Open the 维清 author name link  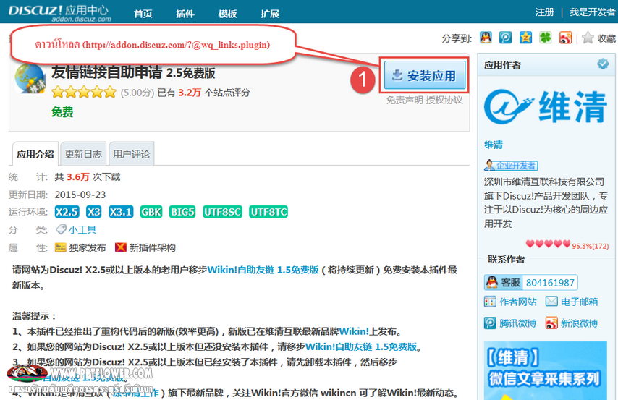point(494,145)
